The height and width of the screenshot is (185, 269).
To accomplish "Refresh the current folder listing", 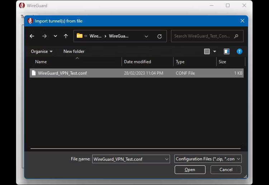I will point(160,36).
